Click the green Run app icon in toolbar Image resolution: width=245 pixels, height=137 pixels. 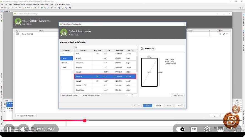pyautogui.click(x=35, y=8)
